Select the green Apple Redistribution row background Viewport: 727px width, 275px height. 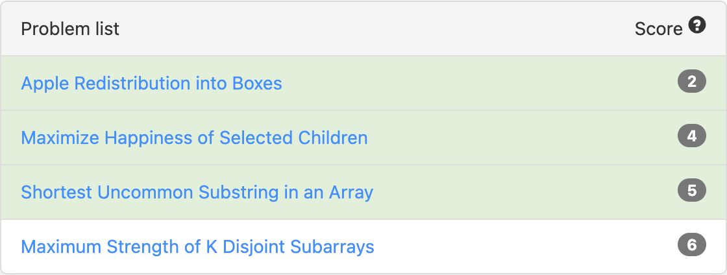(363, 83)
